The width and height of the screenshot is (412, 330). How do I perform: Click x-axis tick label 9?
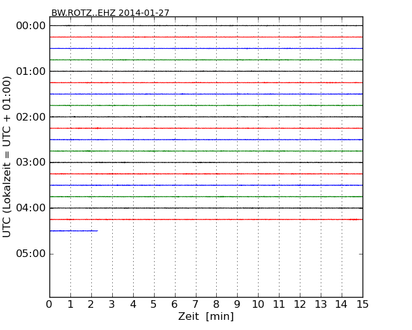click(x=237, y=304)
